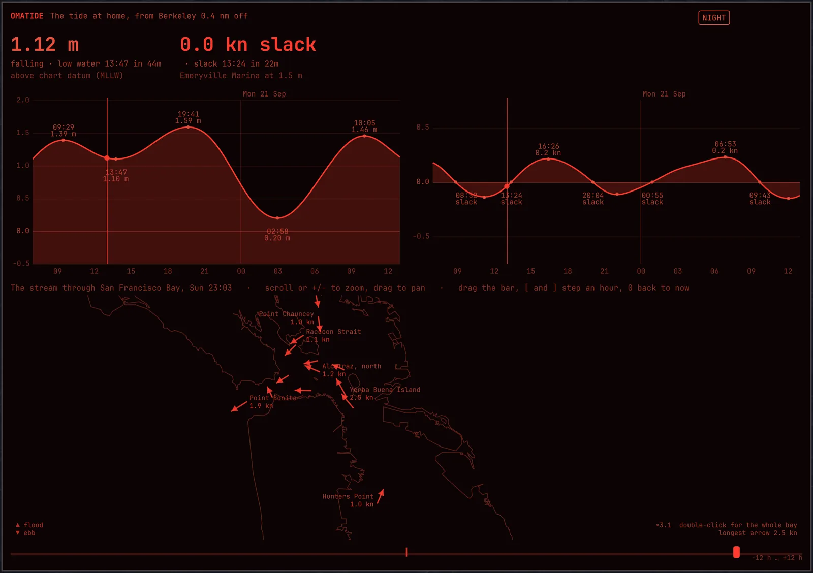Click the 09:29 high tide point 1.39 m
The width and height of the screenshot is (813, 573).
coord(64,140)
